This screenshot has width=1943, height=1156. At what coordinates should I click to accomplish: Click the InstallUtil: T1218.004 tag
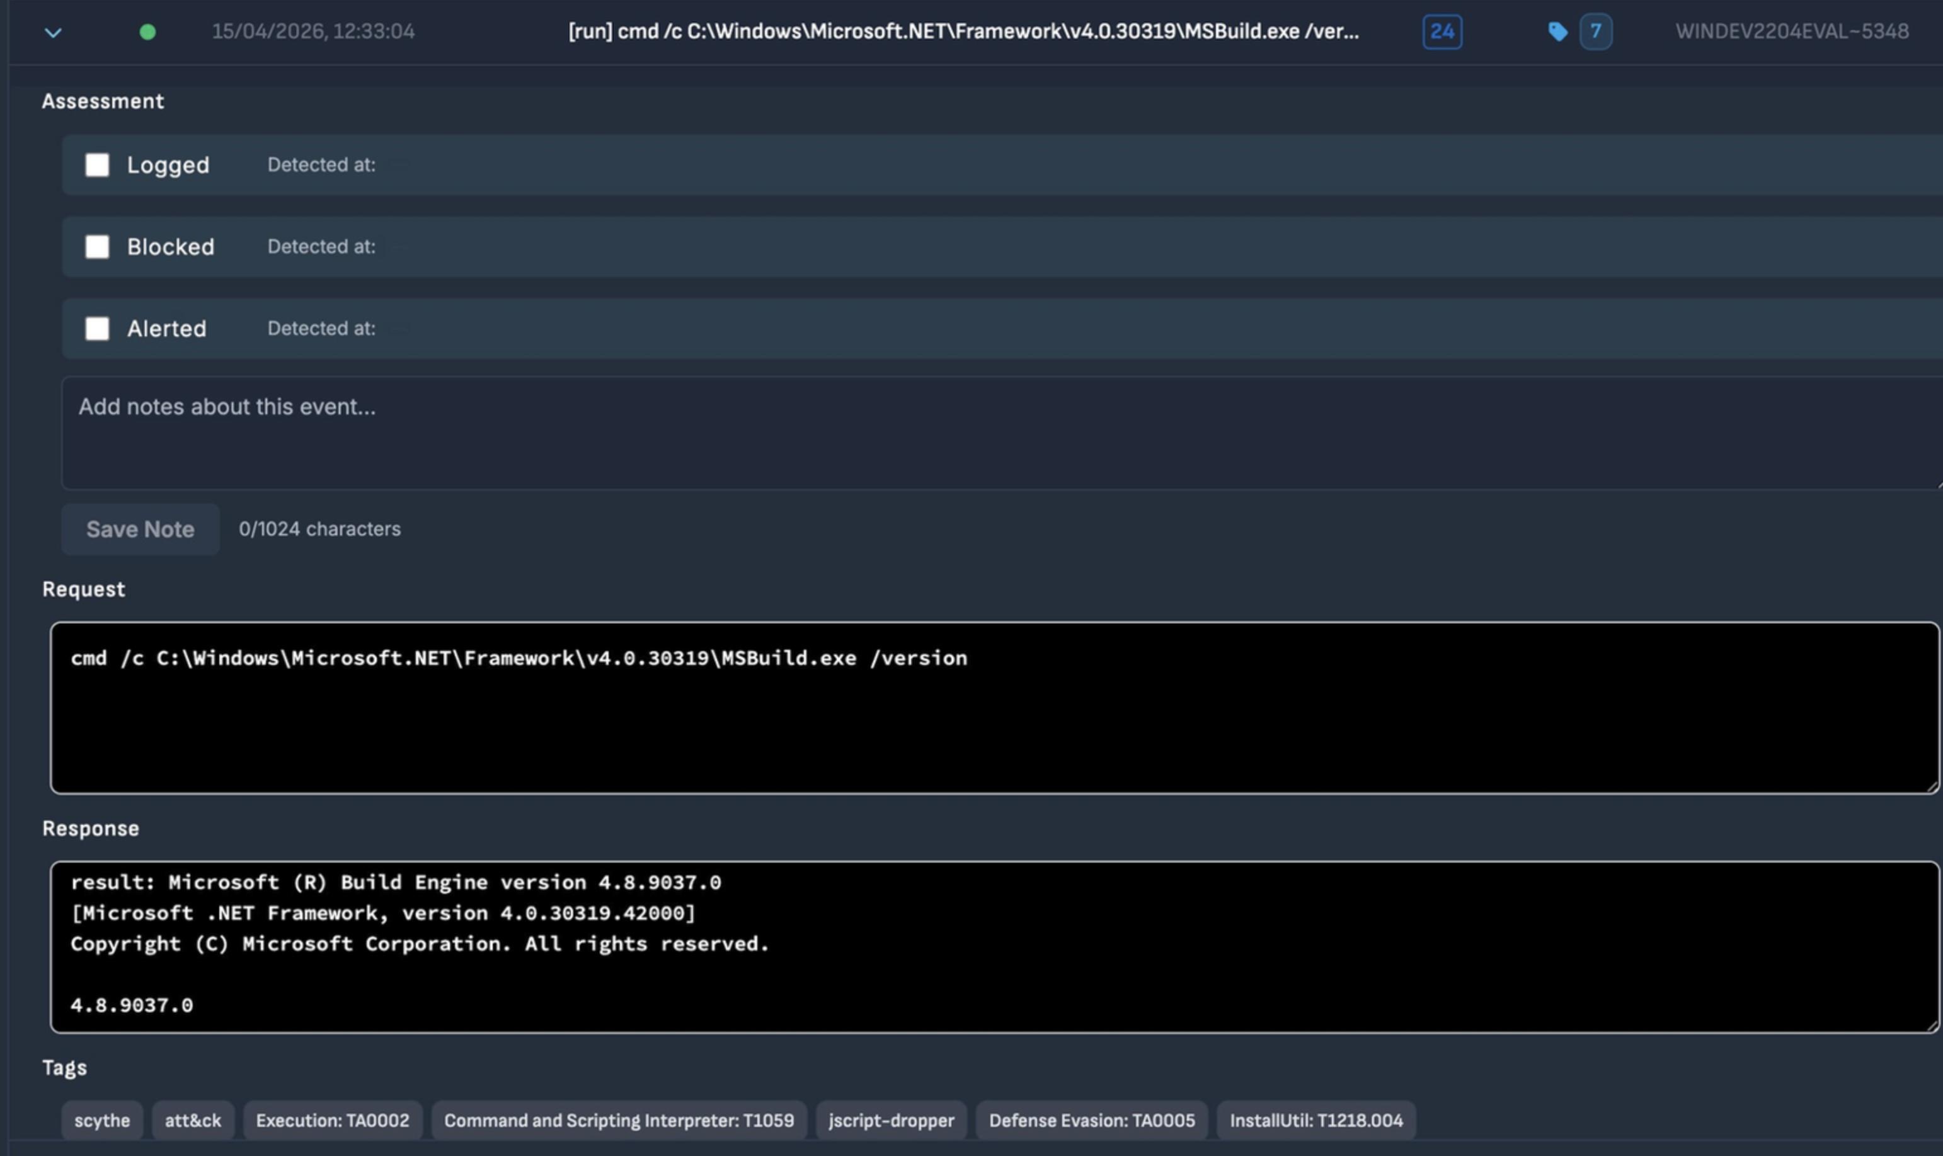click(x=1315, y=1120)
